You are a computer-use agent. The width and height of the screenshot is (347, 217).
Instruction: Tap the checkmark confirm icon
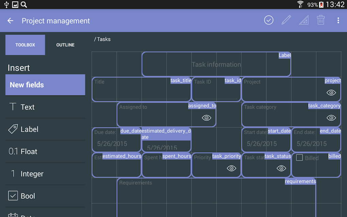[x=269, y=20]
